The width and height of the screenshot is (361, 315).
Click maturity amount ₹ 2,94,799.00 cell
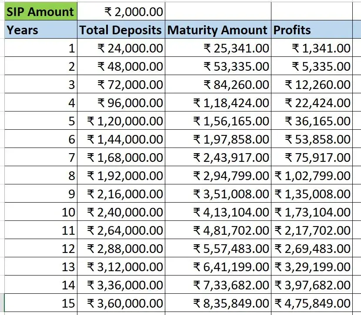[x=217, y=176]
